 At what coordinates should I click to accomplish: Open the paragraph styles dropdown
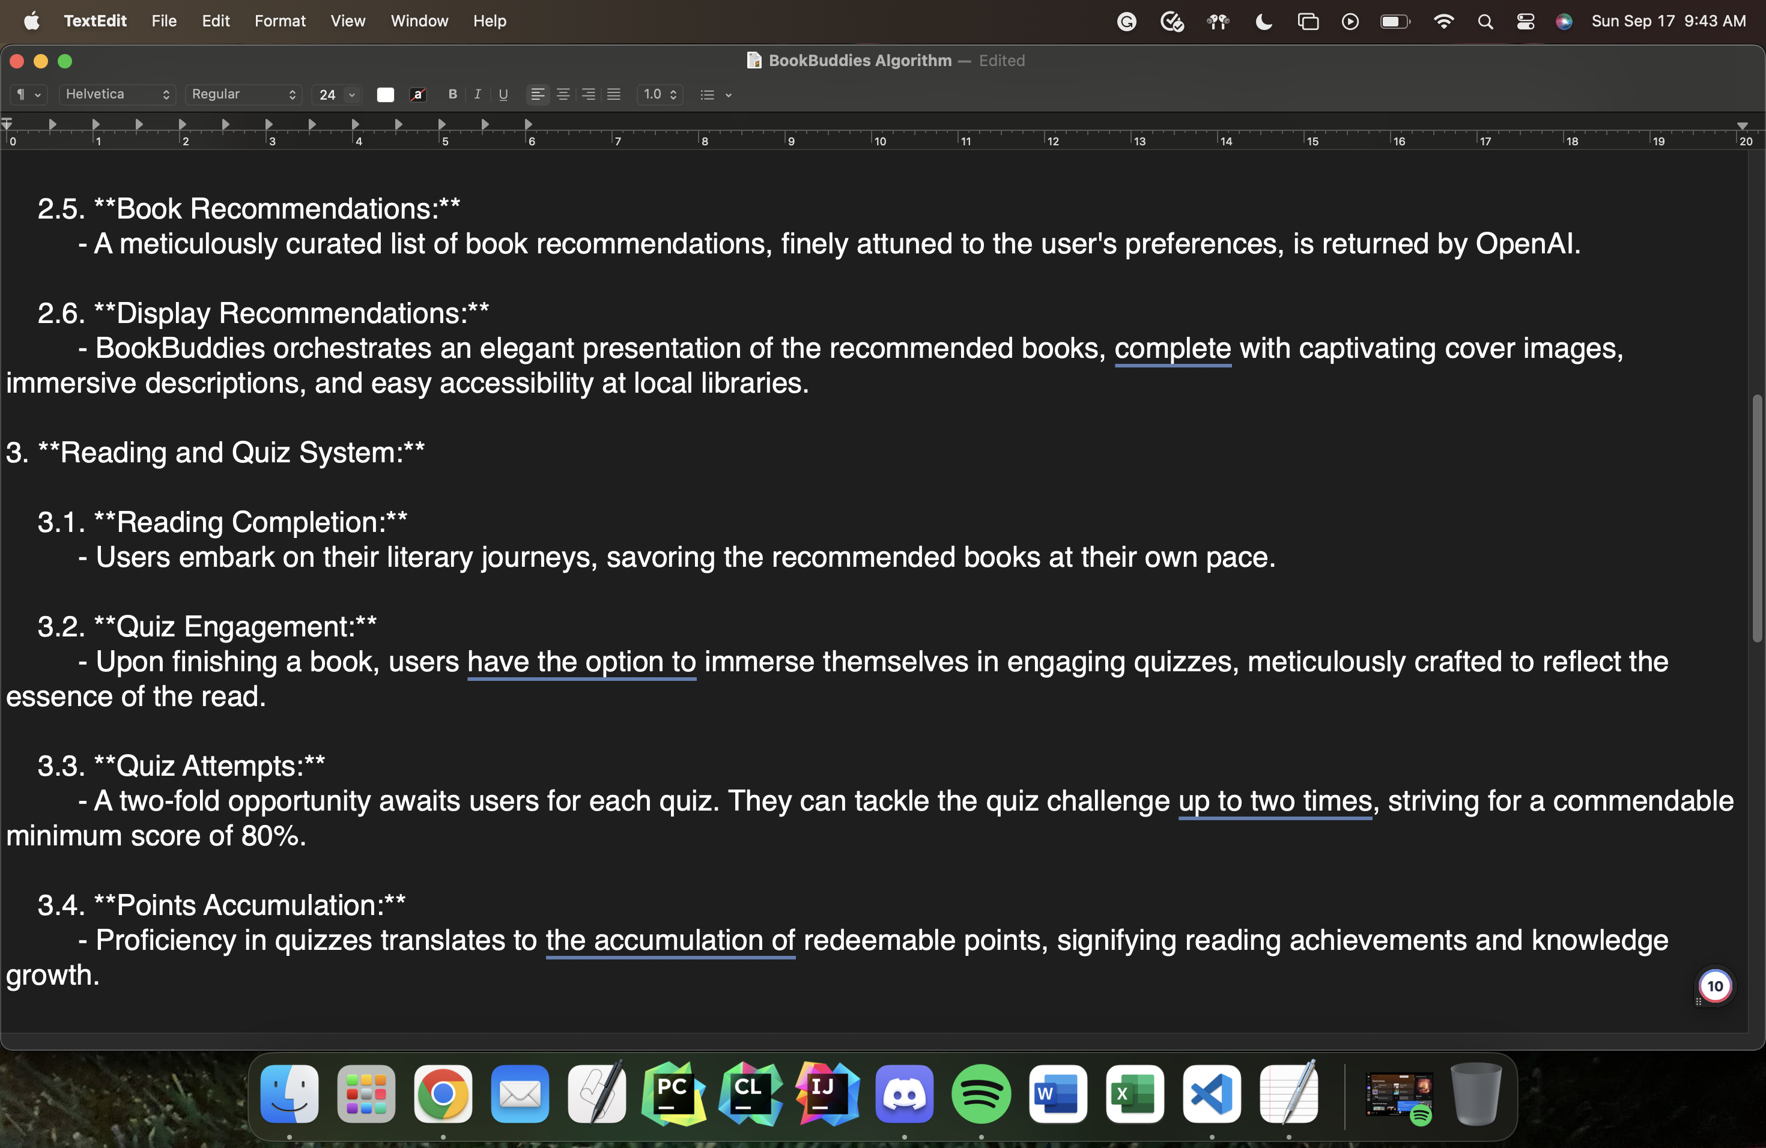pyautogui.click(x=28, y=94)
